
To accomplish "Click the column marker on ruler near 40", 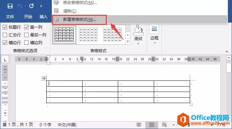I will pos(189,59).
